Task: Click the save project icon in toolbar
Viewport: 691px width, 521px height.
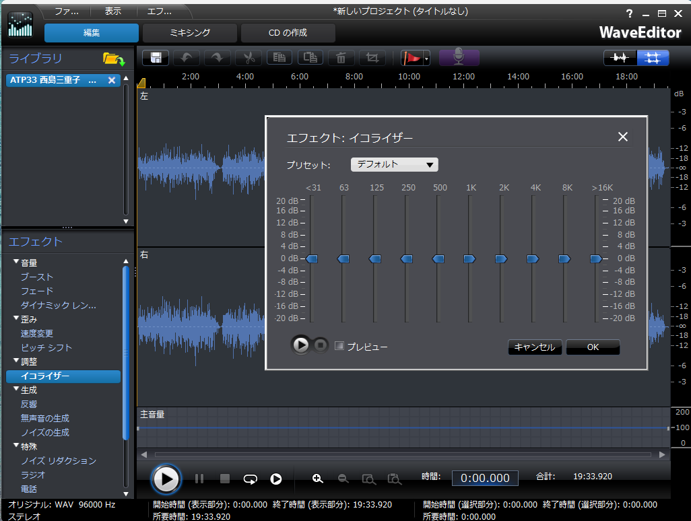Action: (156, 58)
